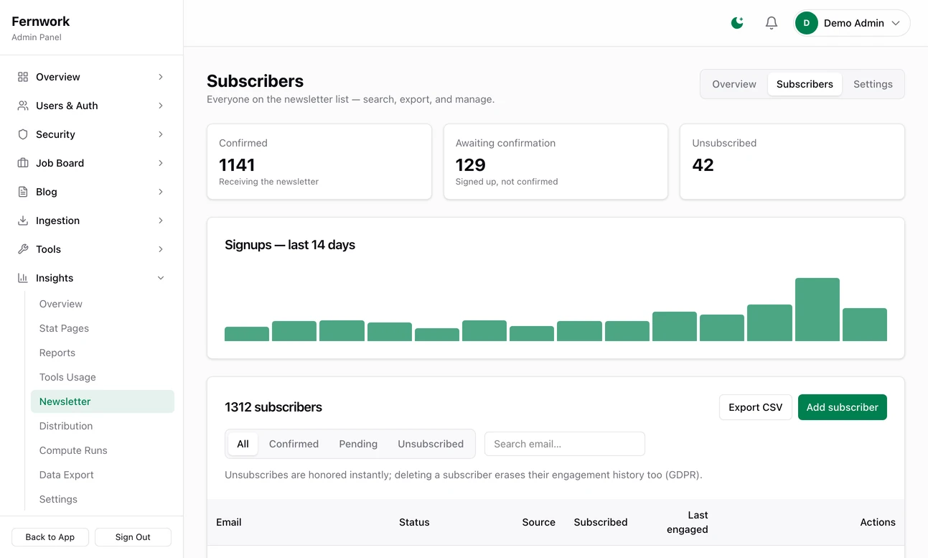Expand the Job Board chevron
928x558 pixels.
tap(161, 163)
